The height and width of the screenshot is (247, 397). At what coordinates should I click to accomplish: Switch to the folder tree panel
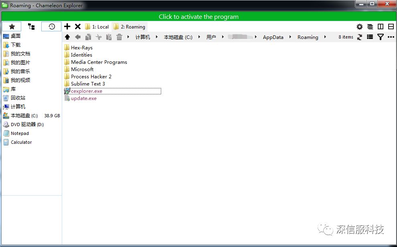pyautogui.click(x=31, y=27)
